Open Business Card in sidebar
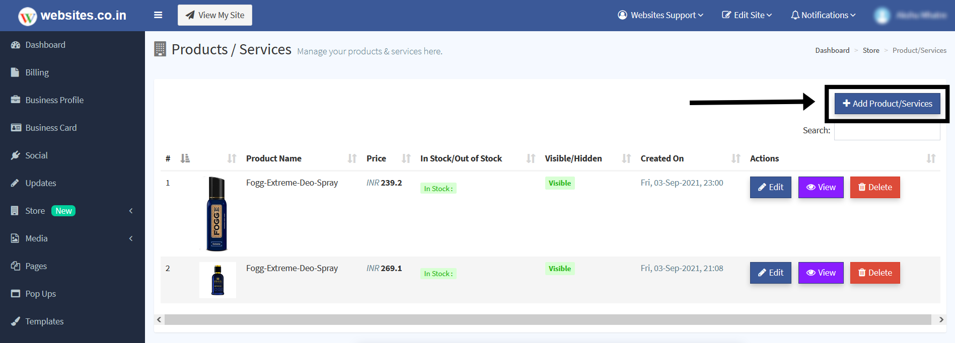Image resolution: width=955 pixels, height=343 pixels. [x=51, y=128]
